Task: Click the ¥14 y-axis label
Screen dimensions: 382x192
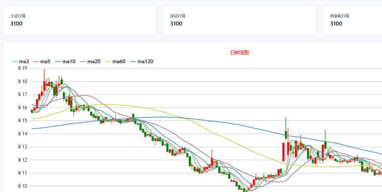Action: coord(23,134)
